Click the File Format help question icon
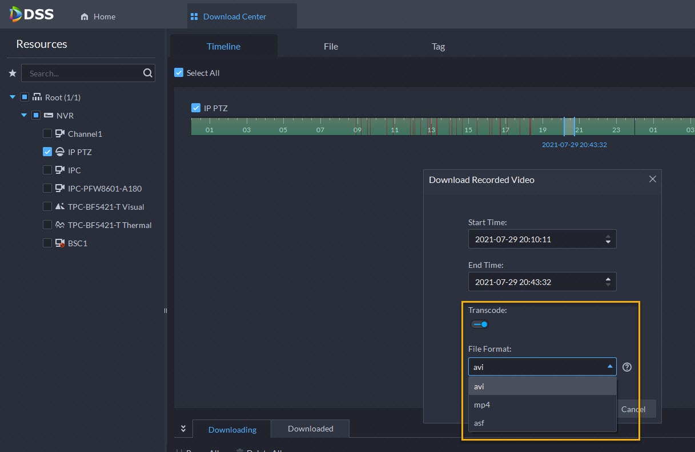This screenshot has width=695, height=452. coord(627,367)
